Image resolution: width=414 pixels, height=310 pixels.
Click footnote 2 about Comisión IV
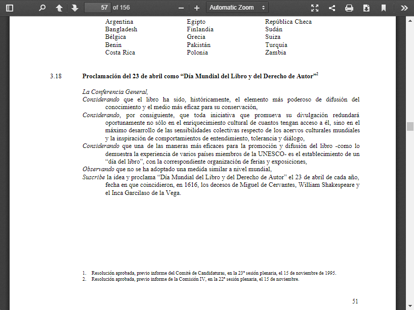191,279
